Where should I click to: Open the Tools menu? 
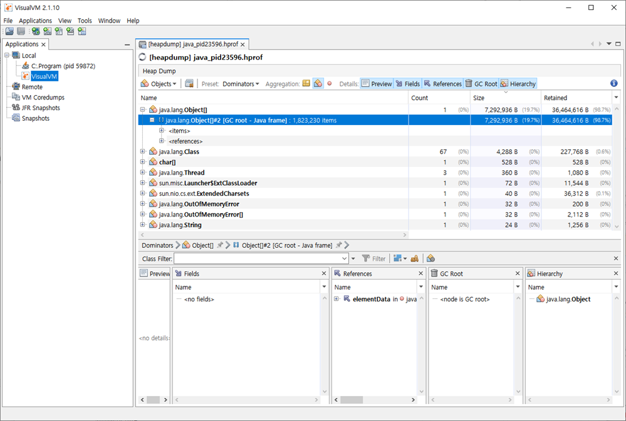85,21
